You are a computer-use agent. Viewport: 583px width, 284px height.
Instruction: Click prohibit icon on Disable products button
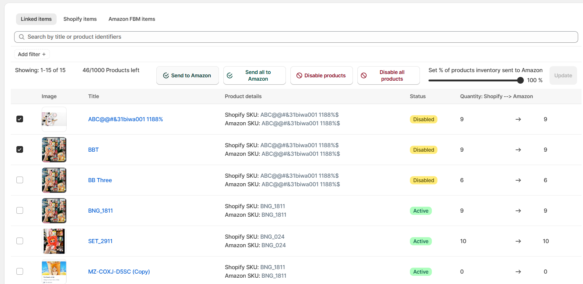[299, 75]
